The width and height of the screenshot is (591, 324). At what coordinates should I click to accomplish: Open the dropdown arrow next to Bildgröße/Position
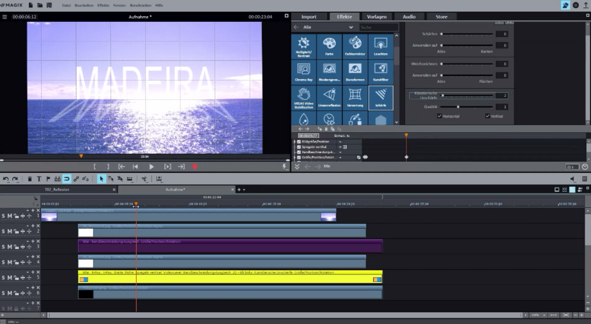tap(340, 142)
